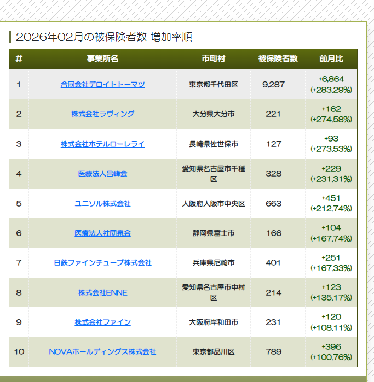
Task: Open the ユニソル株式会社 link
Action: coord(102,204)
